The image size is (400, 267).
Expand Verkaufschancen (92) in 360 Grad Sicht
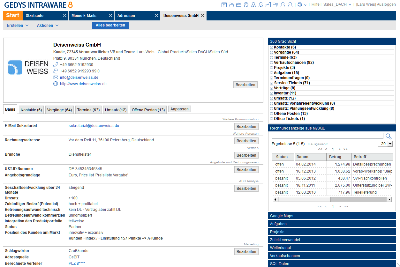(272, 63)
